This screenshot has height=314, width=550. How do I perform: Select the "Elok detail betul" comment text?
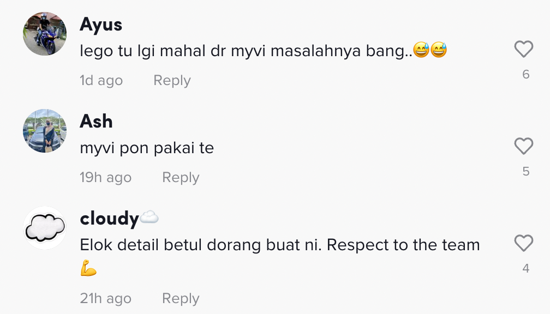point(279,245)
